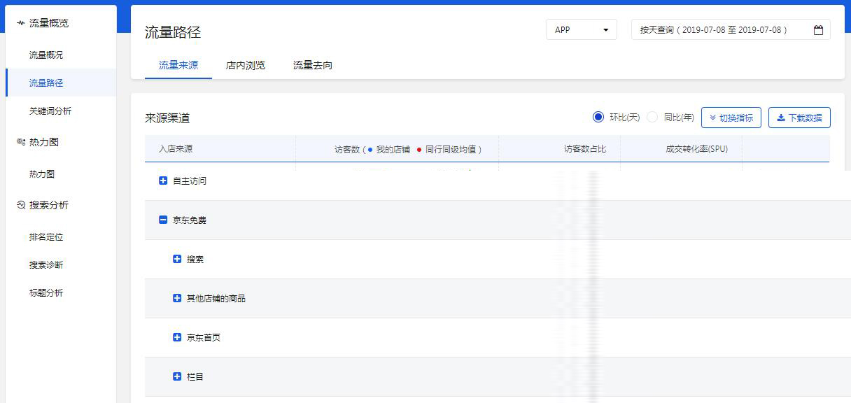Image resolution: width=851 pixels, height=403 pixels.
Task: Click the 流量路径 page heading
Action: 173,31
